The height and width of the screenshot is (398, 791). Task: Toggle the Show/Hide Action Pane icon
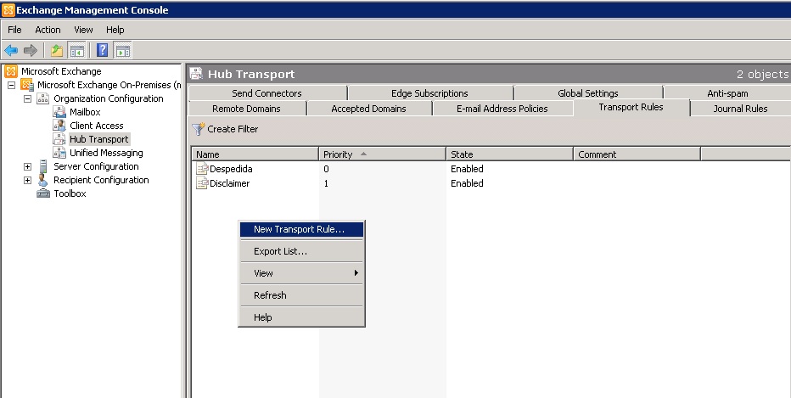(x=122, y=50)
